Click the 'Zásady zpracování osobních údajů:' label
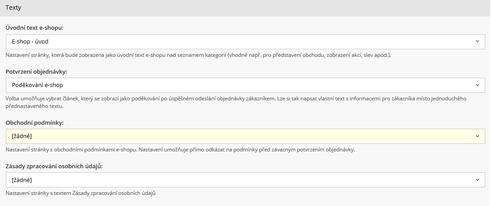 click(54, 166)
